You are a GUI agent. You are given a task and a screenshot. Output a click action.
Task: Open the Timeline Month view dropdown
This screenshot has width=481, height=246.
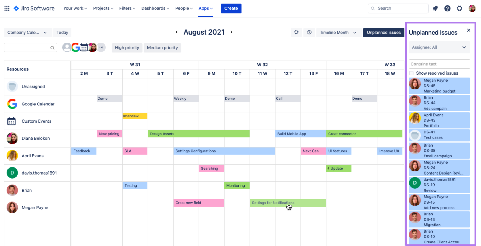(x=338, y=33)
